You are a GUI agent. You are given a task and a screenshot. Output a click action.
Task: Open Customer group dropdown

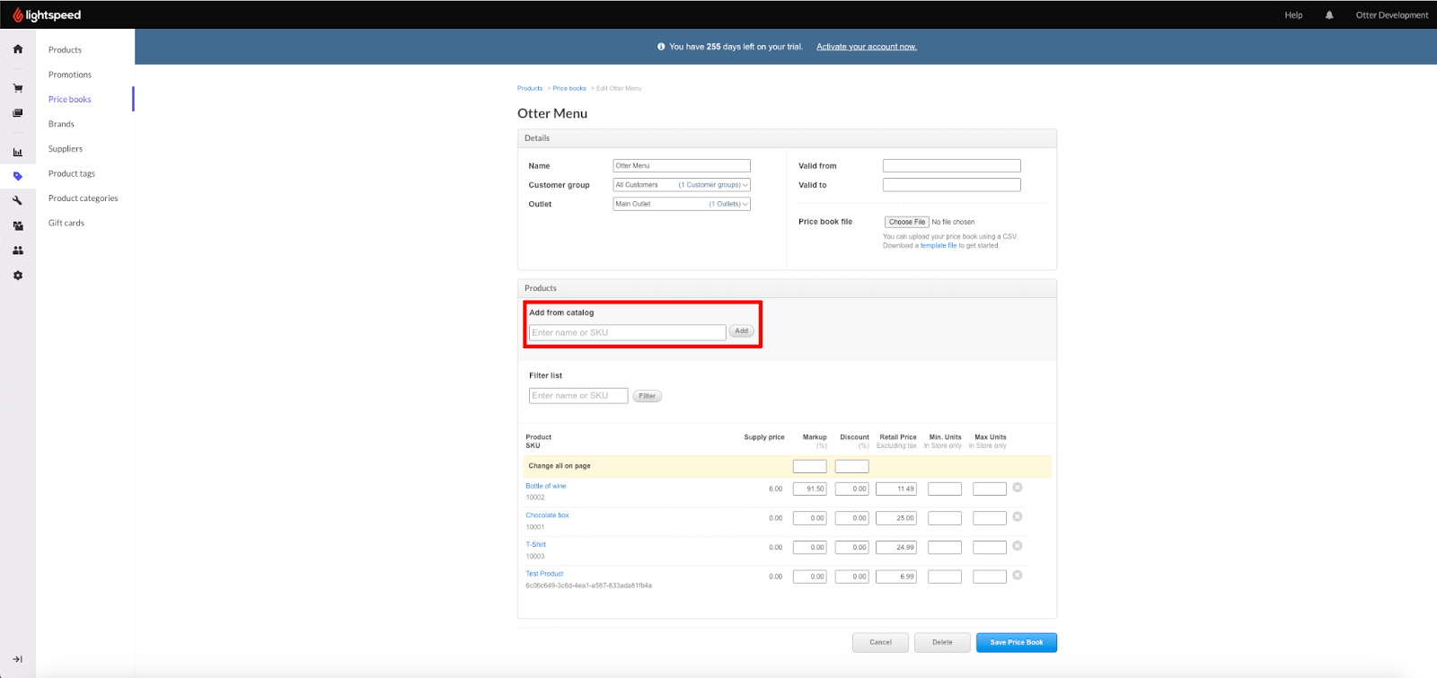(x=682, y=185)
